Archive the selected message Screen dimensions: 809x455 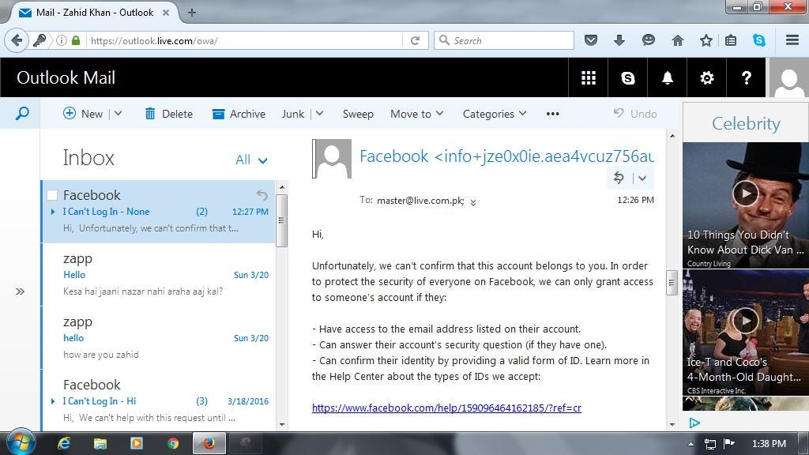[x=239, y=114]
